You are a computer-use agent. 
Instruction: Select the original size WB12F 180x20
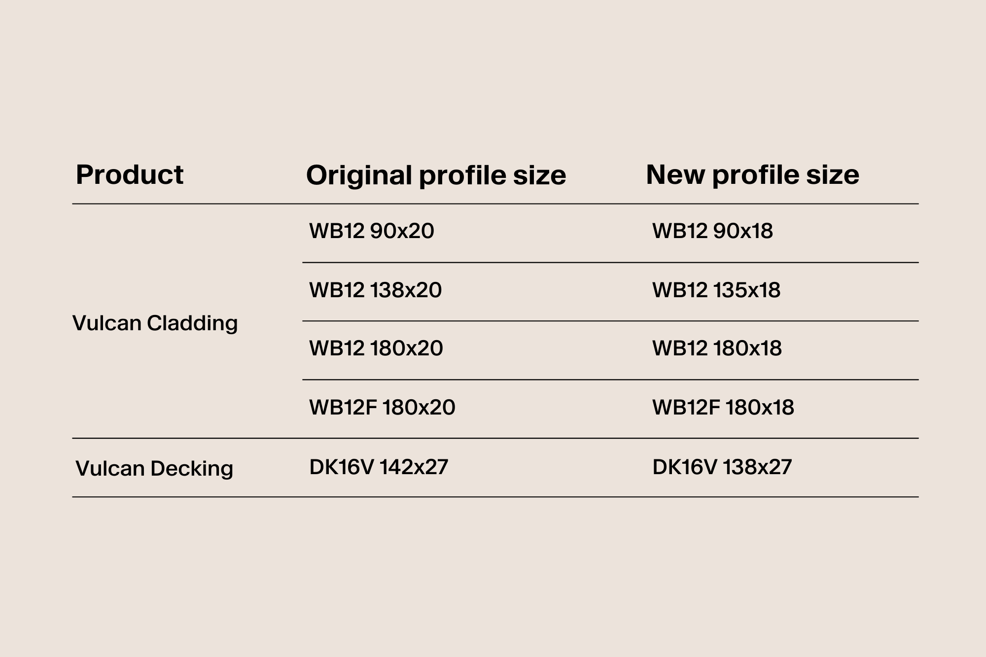point(382,407)
